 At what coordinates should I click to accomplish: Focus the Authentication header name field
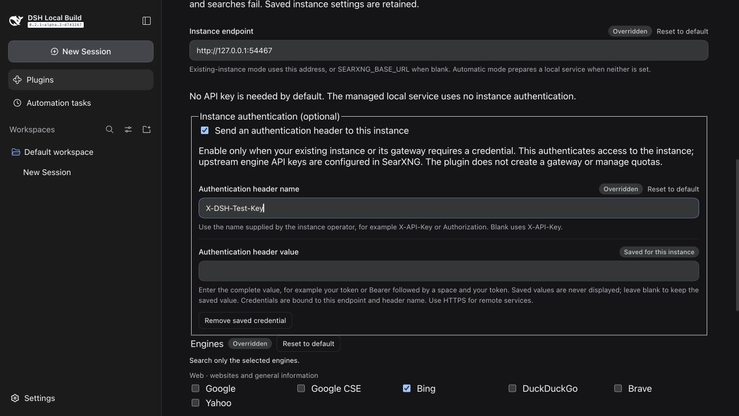[449, 208]
